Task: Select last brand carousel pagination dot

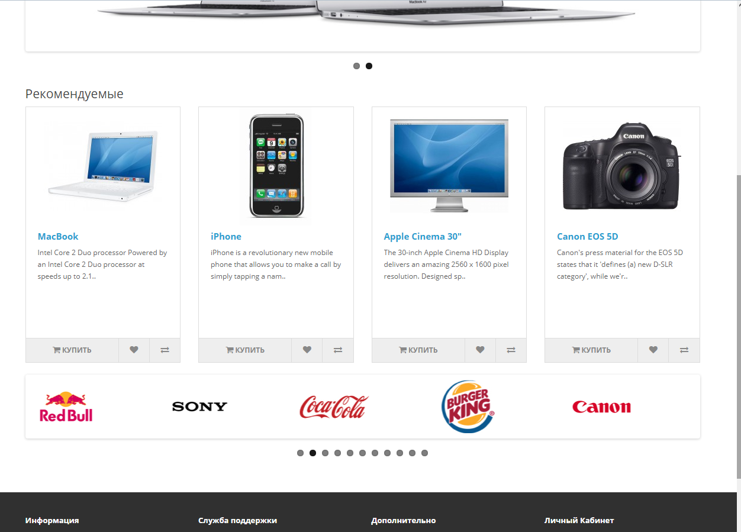Action: coord(424,453)
